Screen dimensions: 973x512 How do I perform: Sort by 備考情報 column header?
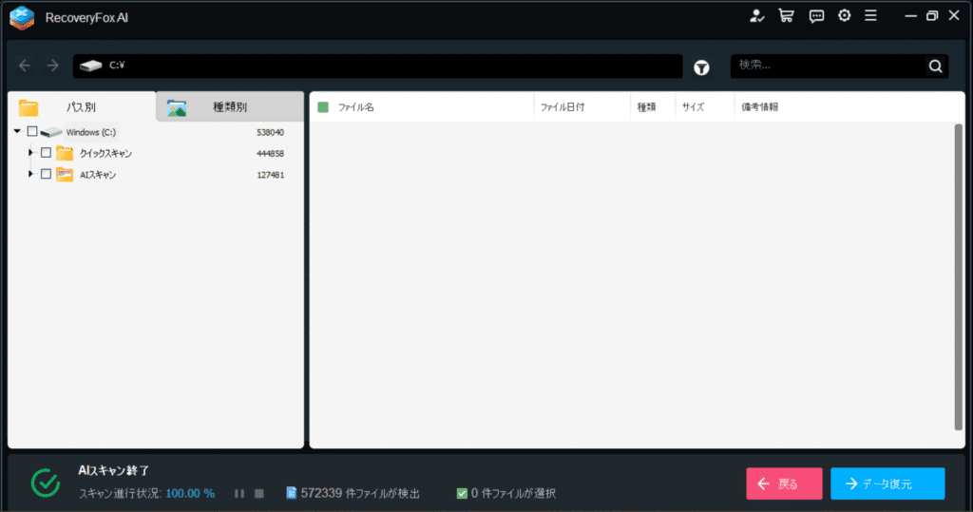[x=759, y=107]
